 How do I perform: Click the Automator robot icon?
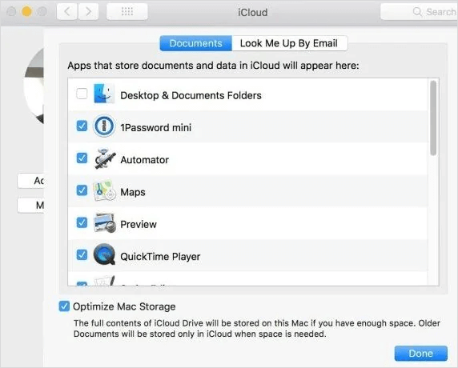pos(105,158)
